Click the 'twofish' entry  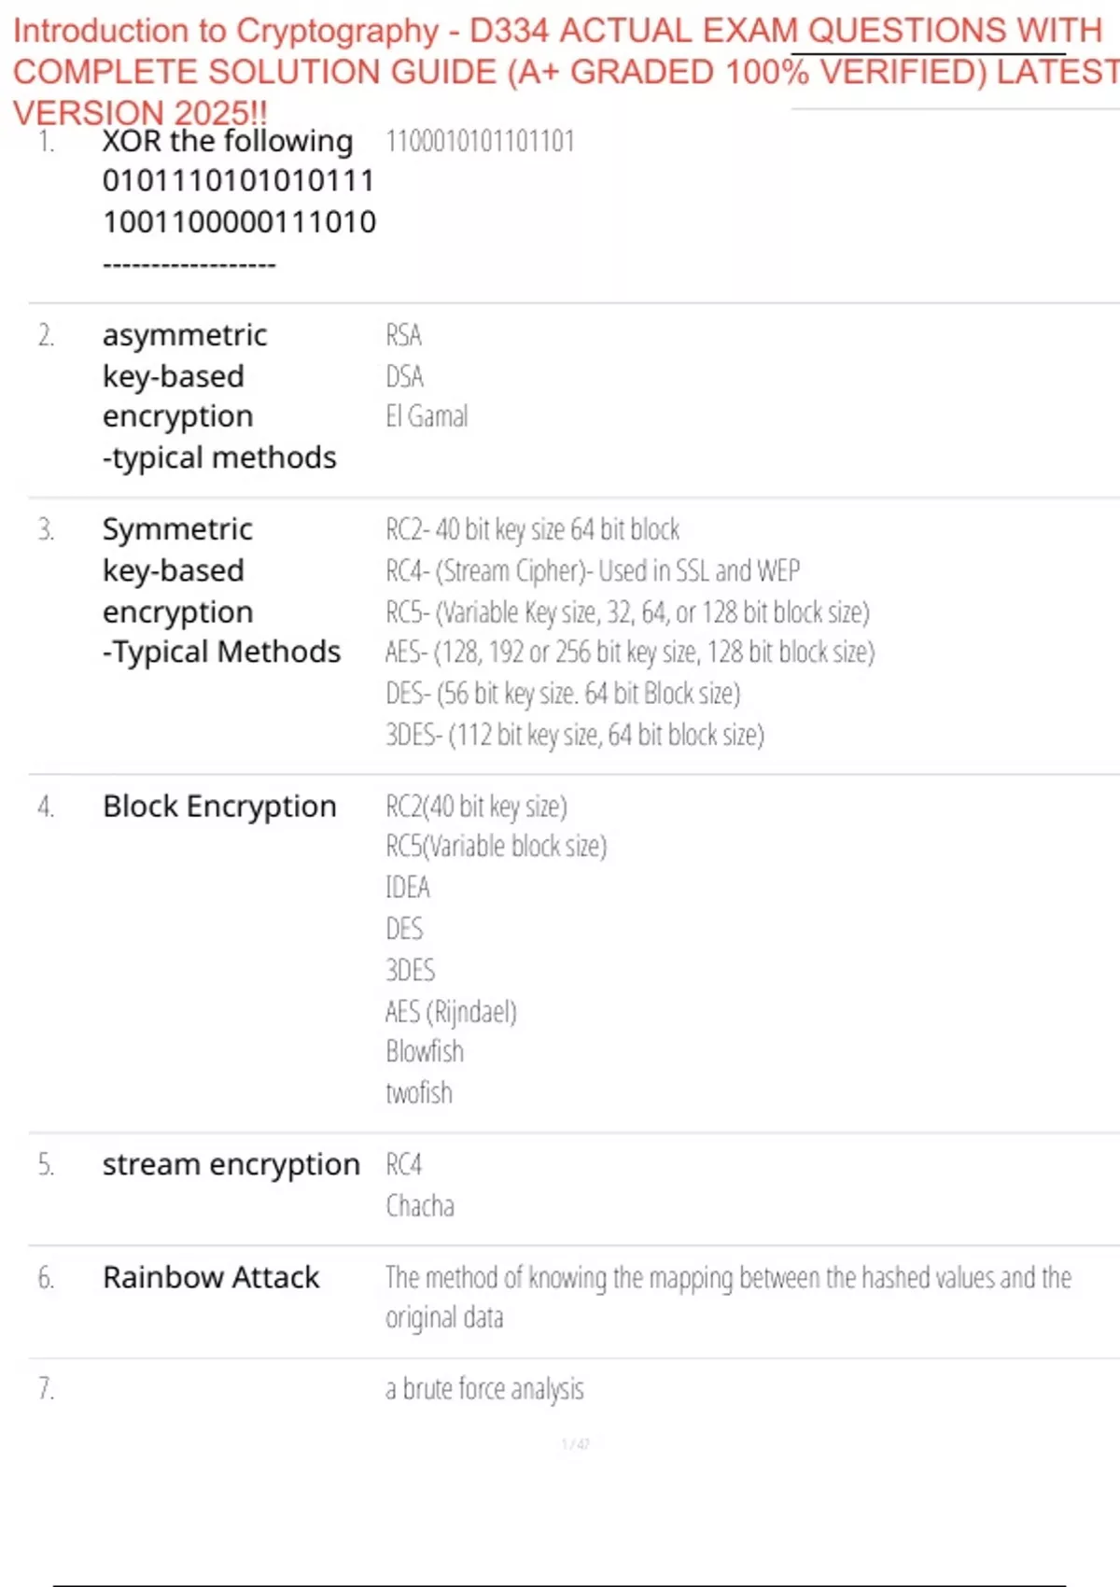(x=418, y=1092)
